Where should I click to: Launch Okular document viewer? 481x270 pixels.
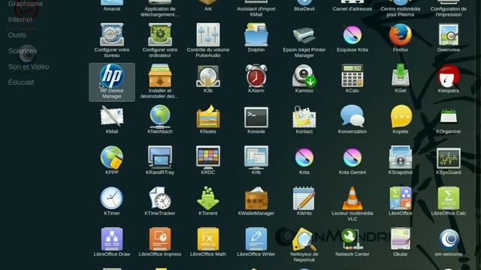click(x=401, y=242)
